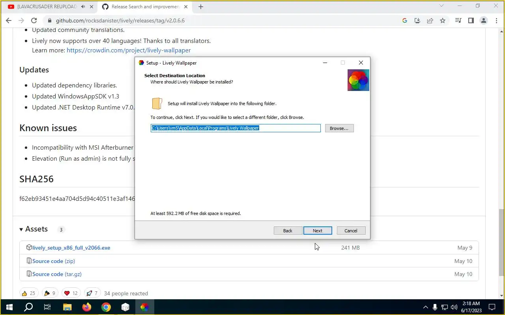The height and width of the screenshot is (315, 505).
Task: Switch to Chrome on taskbar
Action: point(106,307)
